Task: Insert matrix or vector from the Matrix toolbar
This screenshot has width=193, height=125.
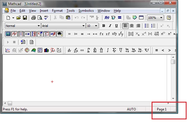Action: pyautogui.click(x=131, y=34)
